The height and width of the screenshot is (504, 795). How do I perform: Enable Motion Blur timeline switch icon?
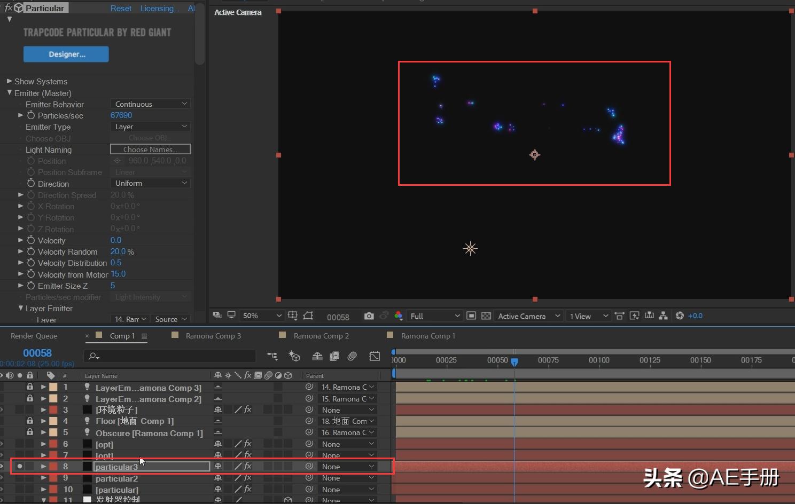click(352, 356)
